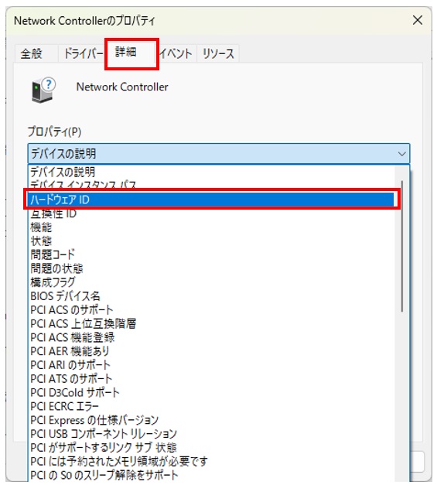The height and width of the screenshot is (485, 437).
Task: Expand the プロパティ combo box arrow
Action: [x=401, y=154]
